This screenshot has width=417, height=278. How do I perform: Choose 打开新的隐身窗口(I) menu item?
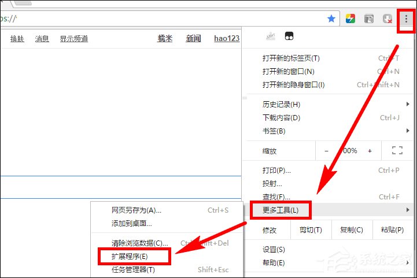tap(294, 85)
